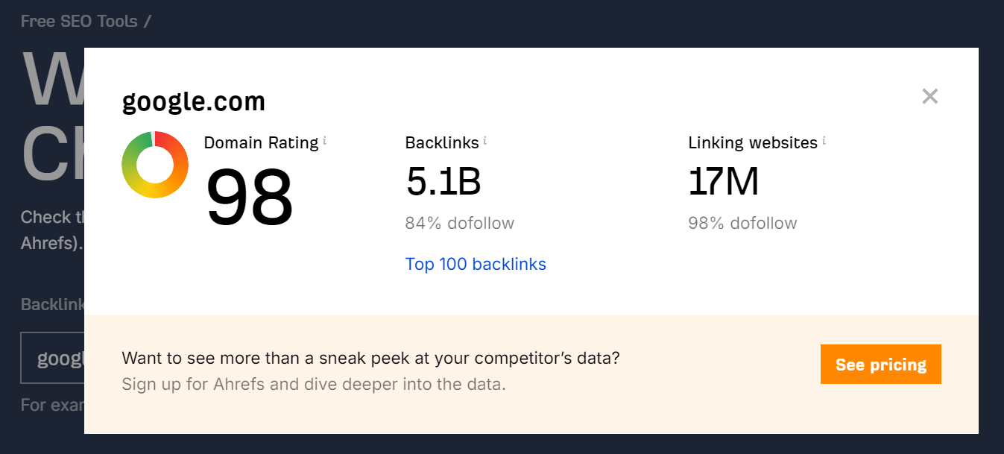The image size is (1004, 454).
Task: Dismiss the results popup via the X icon
Action: coord(929,96)
